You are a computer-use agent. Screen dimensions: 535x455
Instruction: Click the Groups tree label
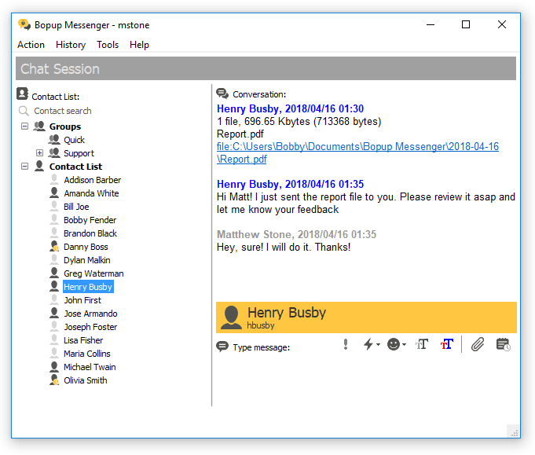(65, 127)
